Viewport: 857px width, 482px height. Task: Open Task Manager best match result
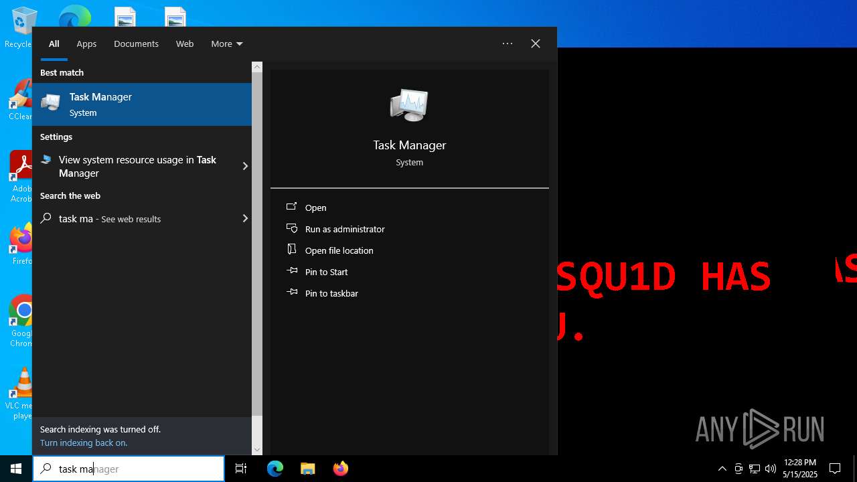(142, 104)
